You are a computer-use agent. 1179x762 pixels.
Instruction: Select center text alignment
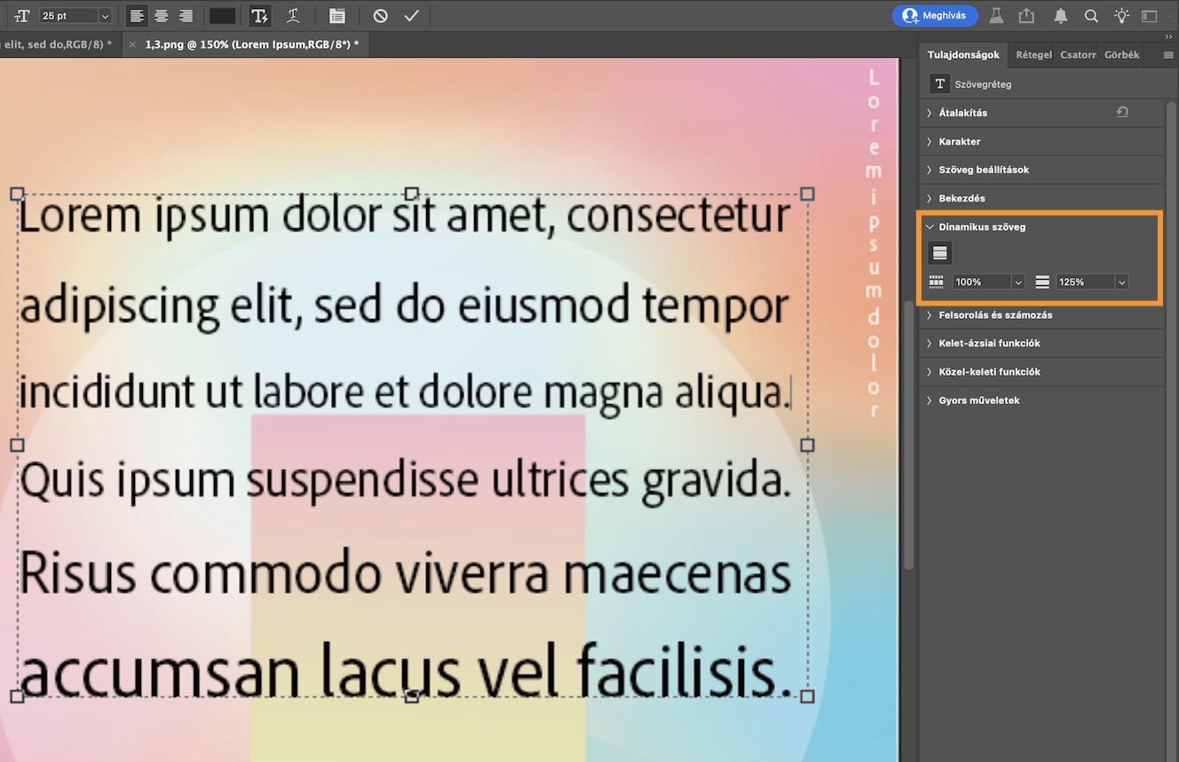(161, 15)
